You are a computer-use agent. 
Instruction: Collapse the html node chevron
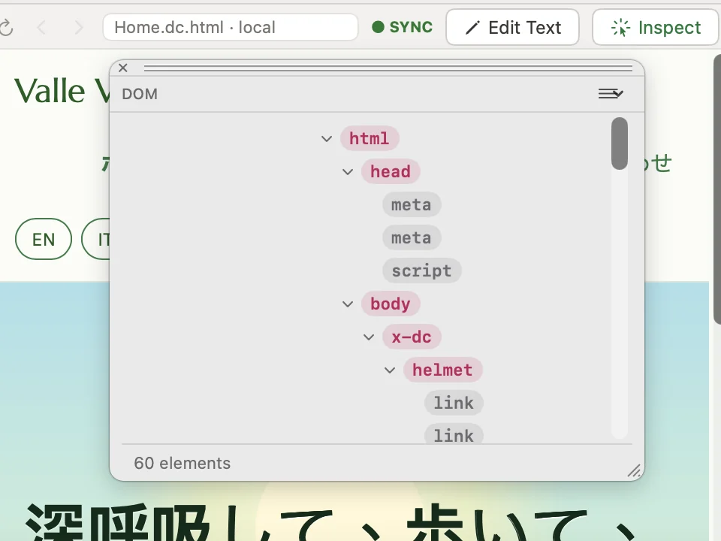click(x=327, y=138)
